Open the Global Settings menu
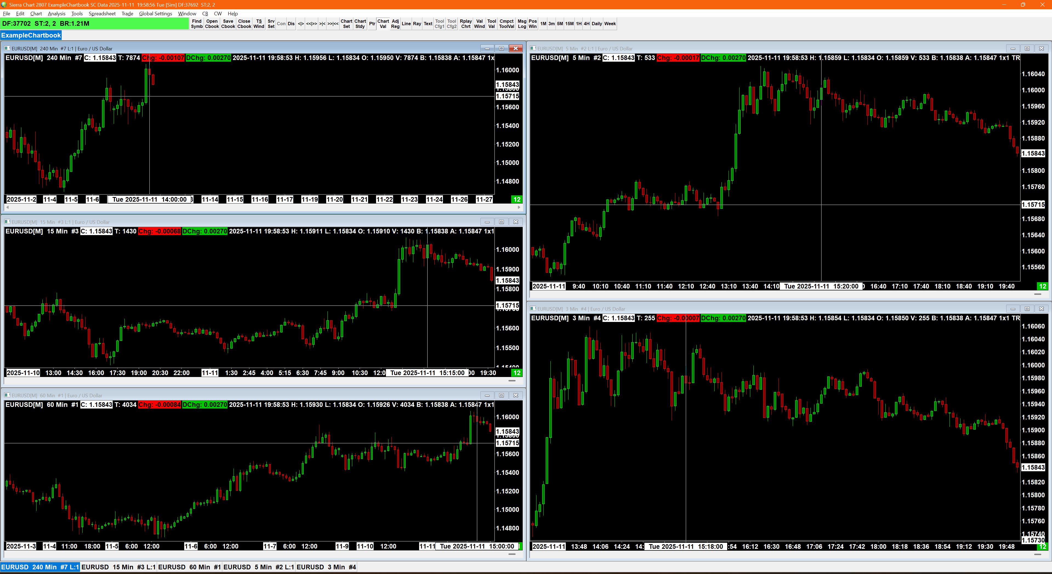The image size is (1052, 574). tap(155, 13)
